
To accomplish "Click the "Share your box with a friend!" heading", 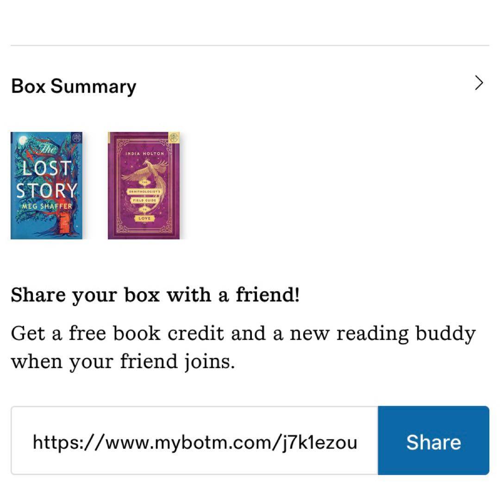I will pyautogui.click(x=155, y=295).
